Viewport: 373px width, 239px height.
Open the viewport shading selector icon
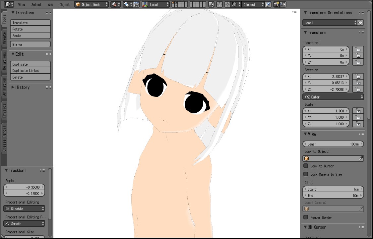coord(115,4)
